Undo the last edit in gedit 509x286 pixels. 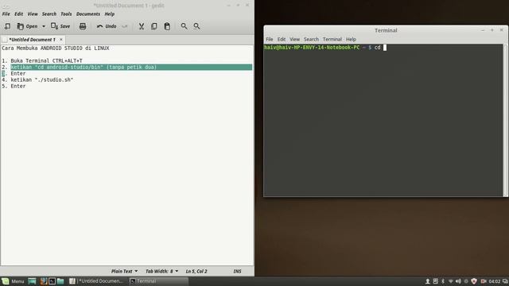107,26
